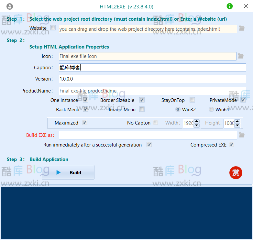The height and width of the screenshot is (240, 253).
Task: Select the Win64 radio button
Action: tap(211, 109)
